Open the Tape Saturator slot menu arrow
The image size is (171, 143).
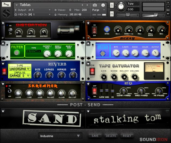tap(88, 64)
